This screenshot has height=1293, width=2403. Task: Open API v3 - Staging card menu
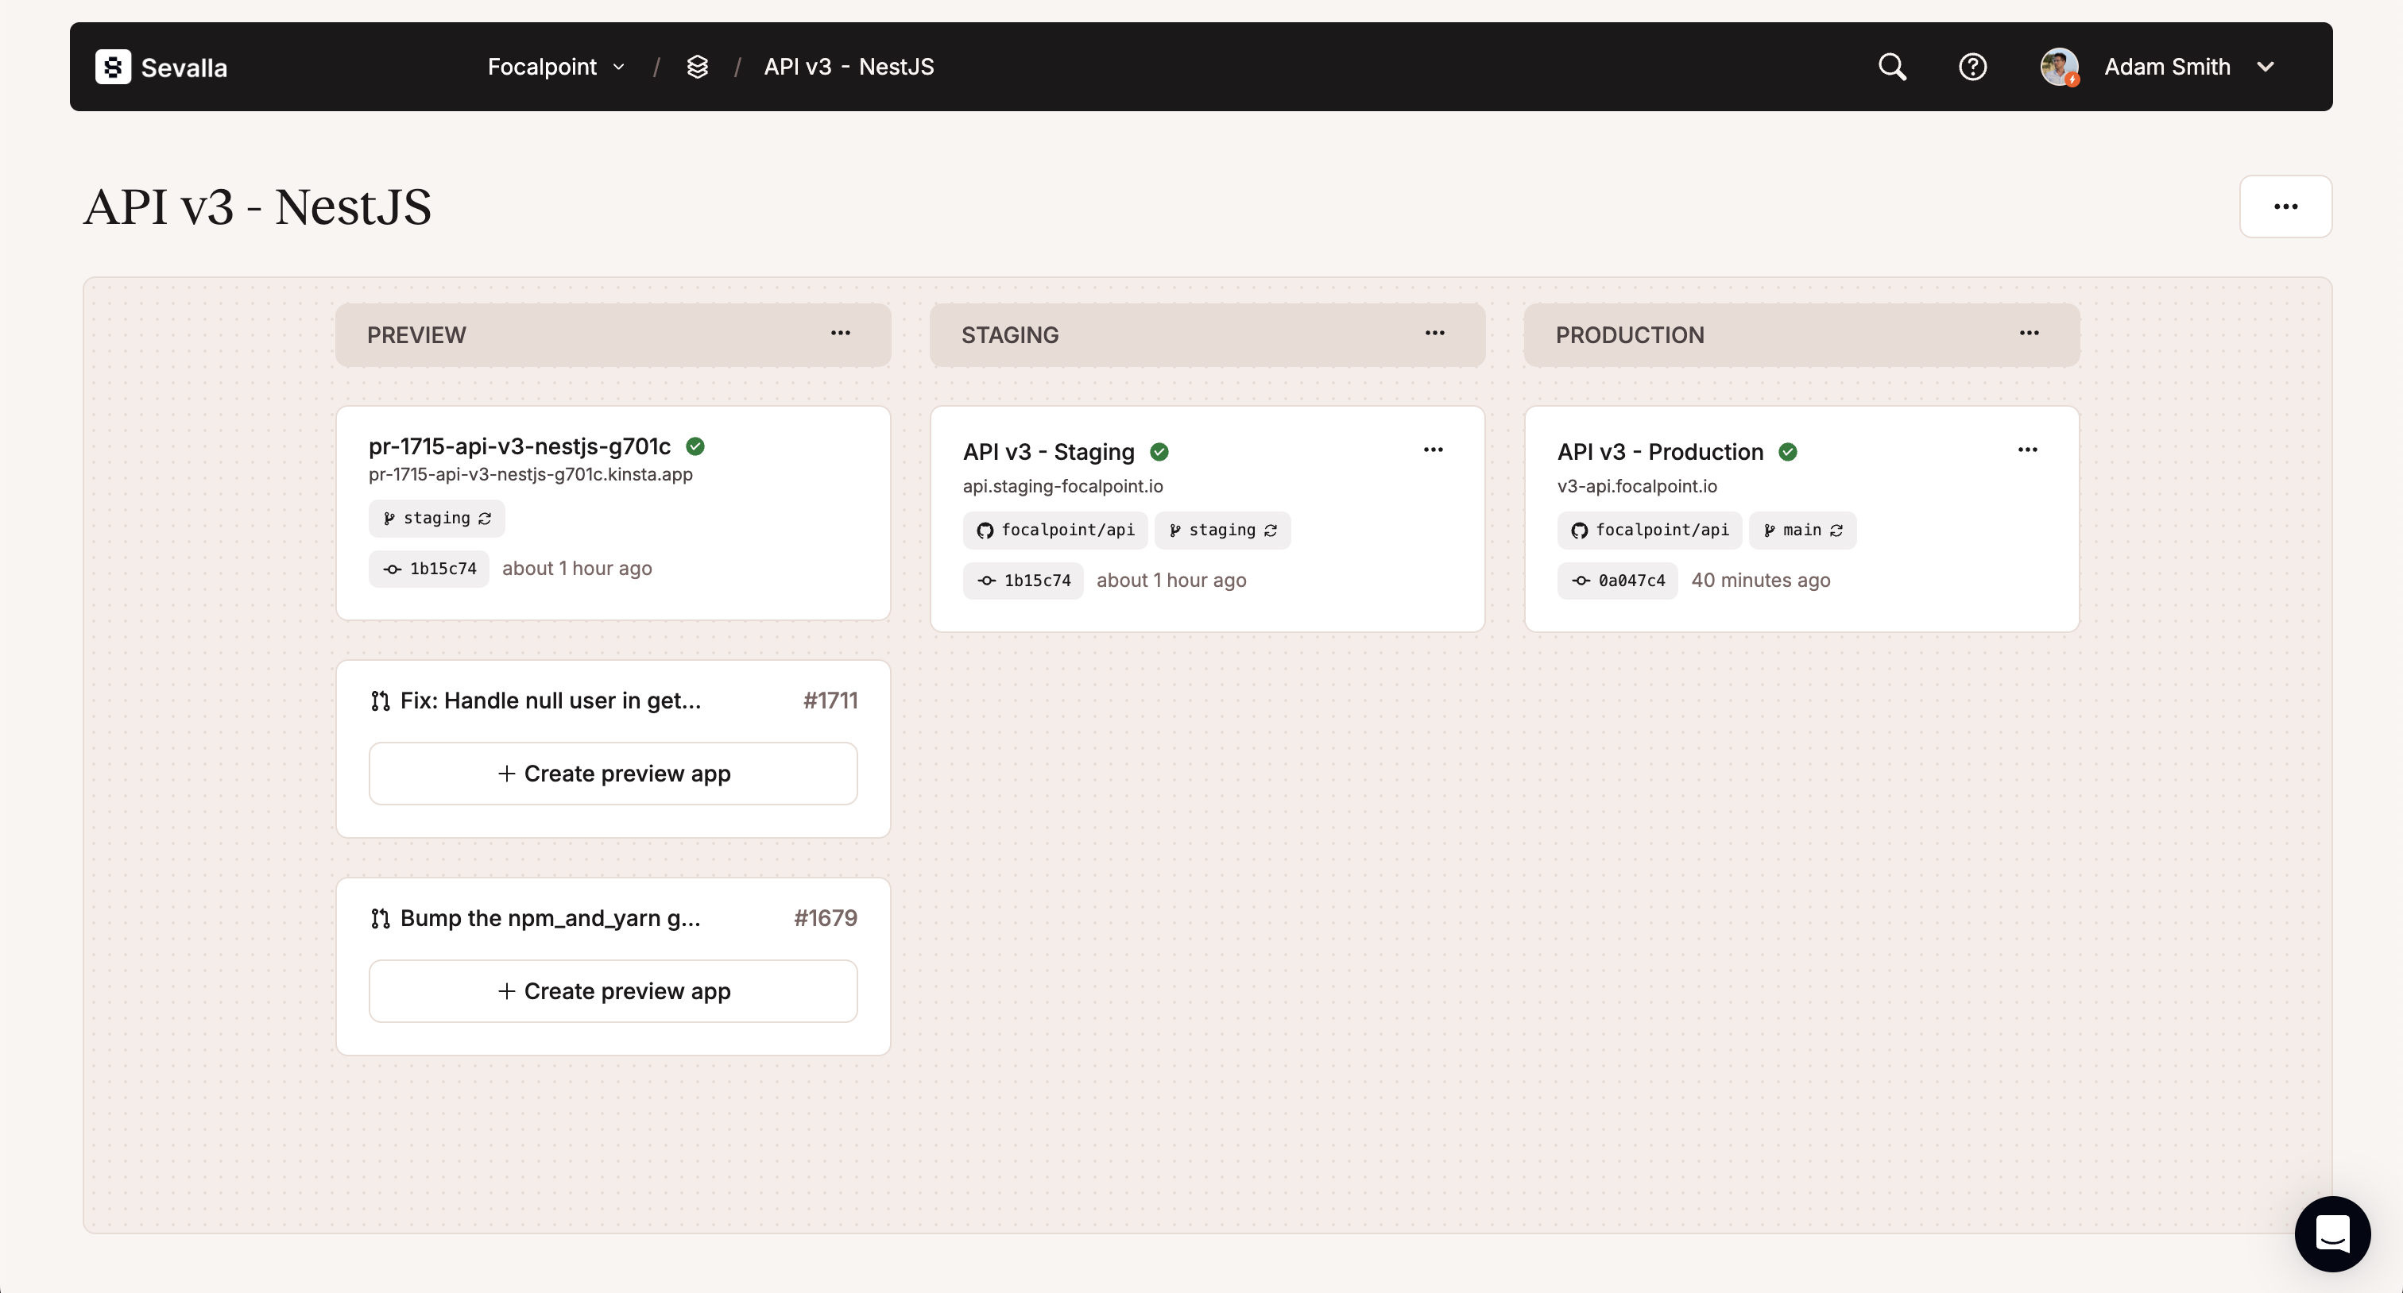[1433, 450]
